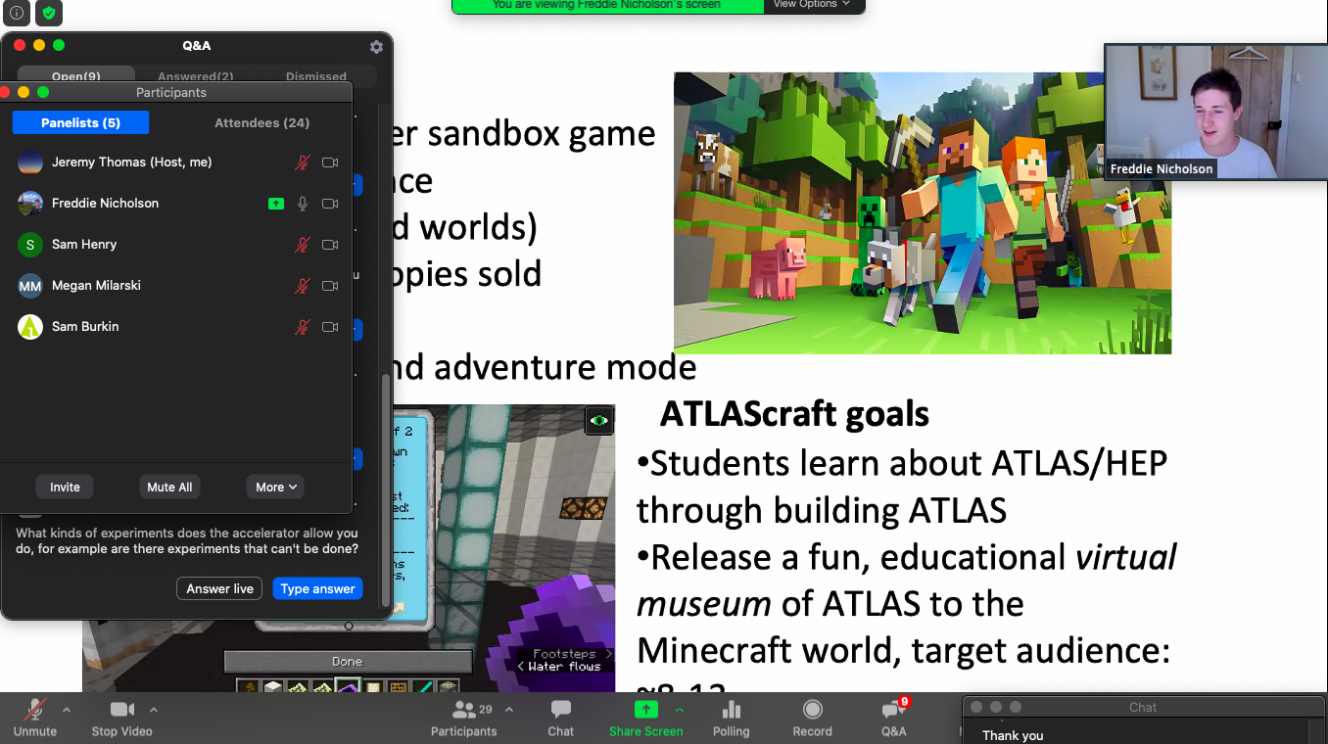Image resolution: width=1328 pixels, height=744 pixels.
Task: Select Sam Henry in panelists list
Action: tap(176, 245)
